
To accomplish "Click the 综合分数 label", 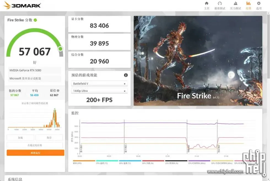I will tap(77, 55).
